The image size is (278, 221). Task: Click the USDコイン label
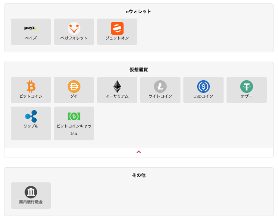point(203,96)
